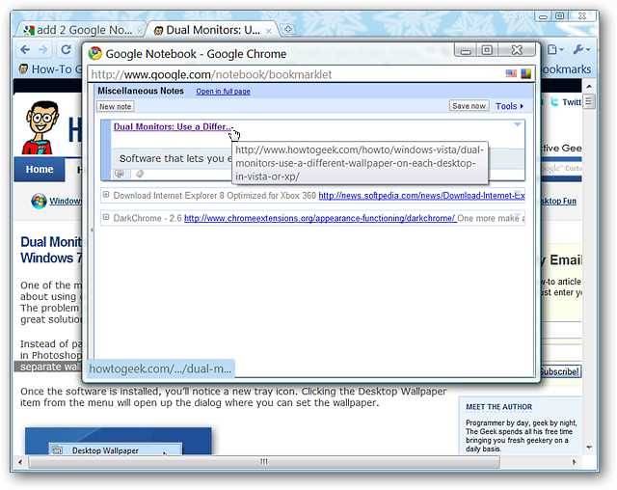Viewport: 617px width, 490px height.
Task: Click the back arrow in the browser toolbar
Action: click(25, 49)
